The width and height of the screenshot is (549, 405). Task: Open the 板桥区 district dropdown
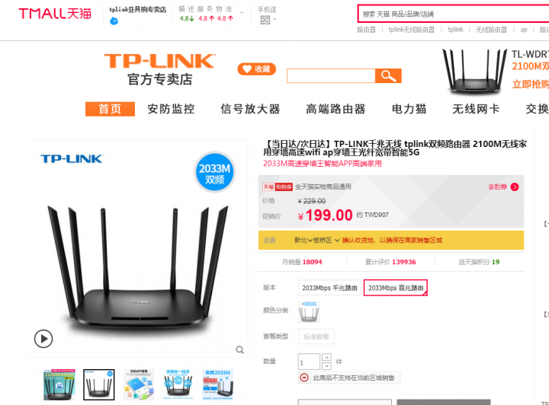pos(326,240)
